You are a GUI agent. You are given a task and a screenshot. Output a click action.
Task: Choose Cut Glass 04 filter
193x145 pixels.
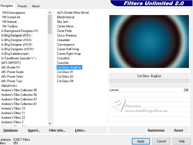click(x=65, y=81)
